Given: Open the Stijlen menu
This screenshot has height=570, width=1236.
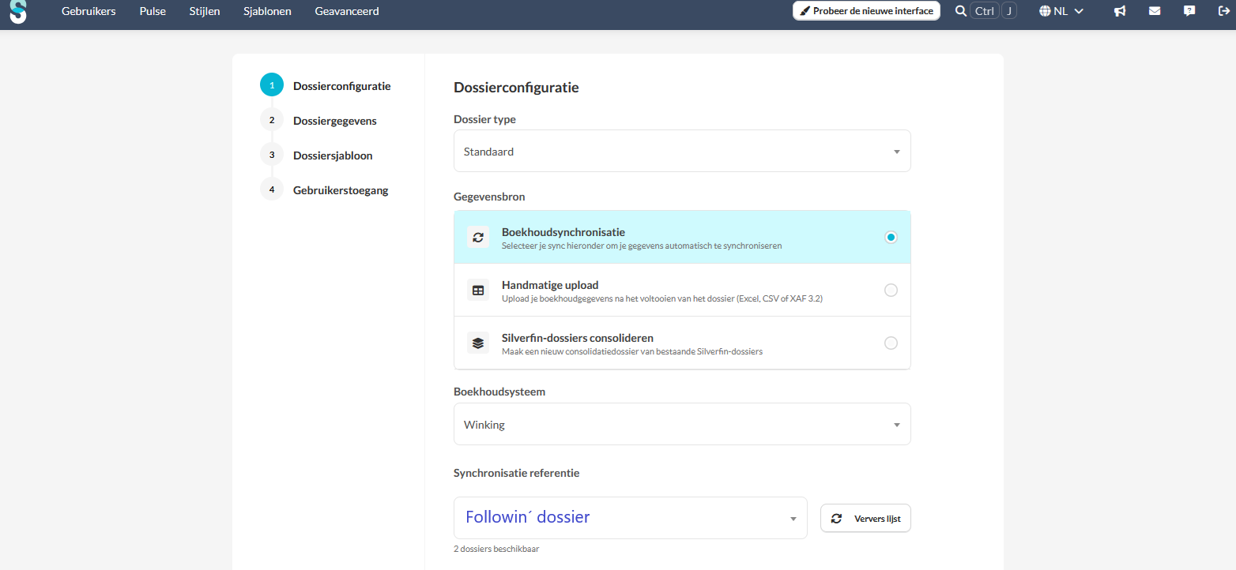Looking at the screenshot, I should [x=205, y=11].
